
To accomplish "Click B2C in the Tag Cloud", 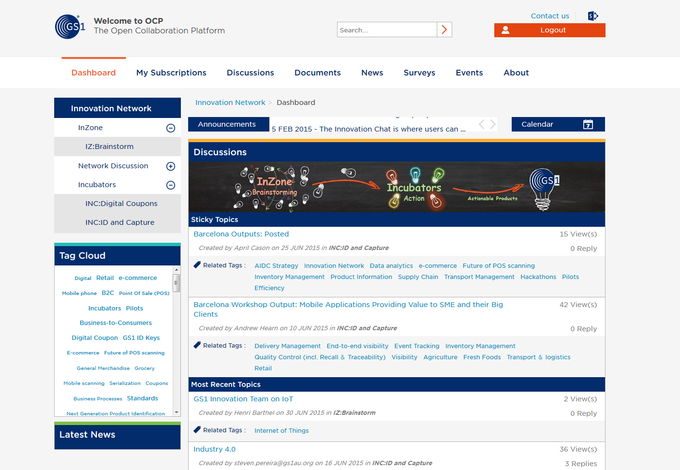I will [108, 293].
